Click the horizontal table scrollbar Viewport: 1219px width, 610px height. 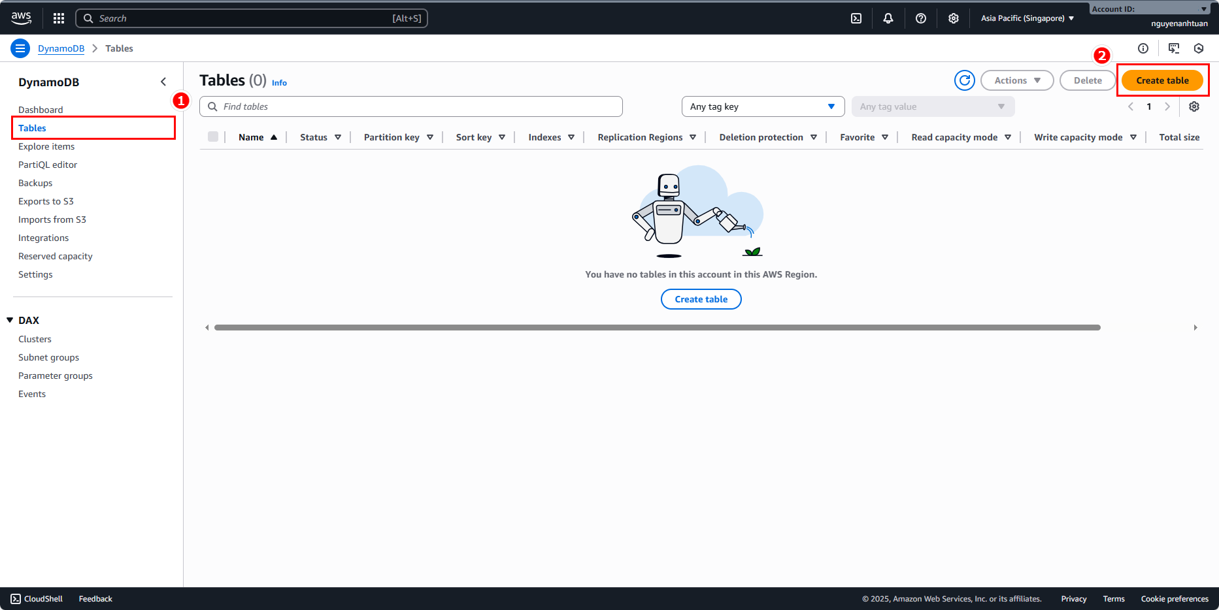click(657, 327)
